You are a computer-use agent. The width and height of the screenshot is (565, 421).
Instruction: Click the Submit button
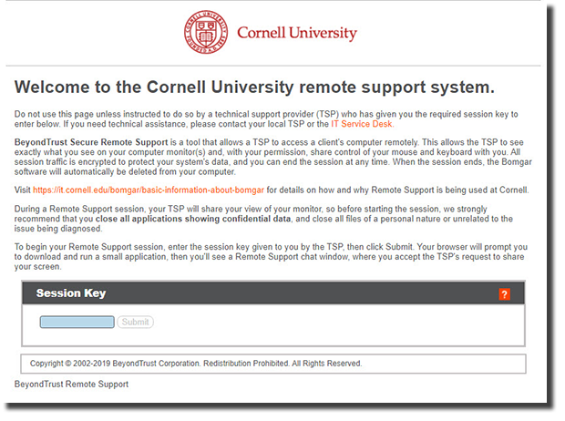(135, 322)
